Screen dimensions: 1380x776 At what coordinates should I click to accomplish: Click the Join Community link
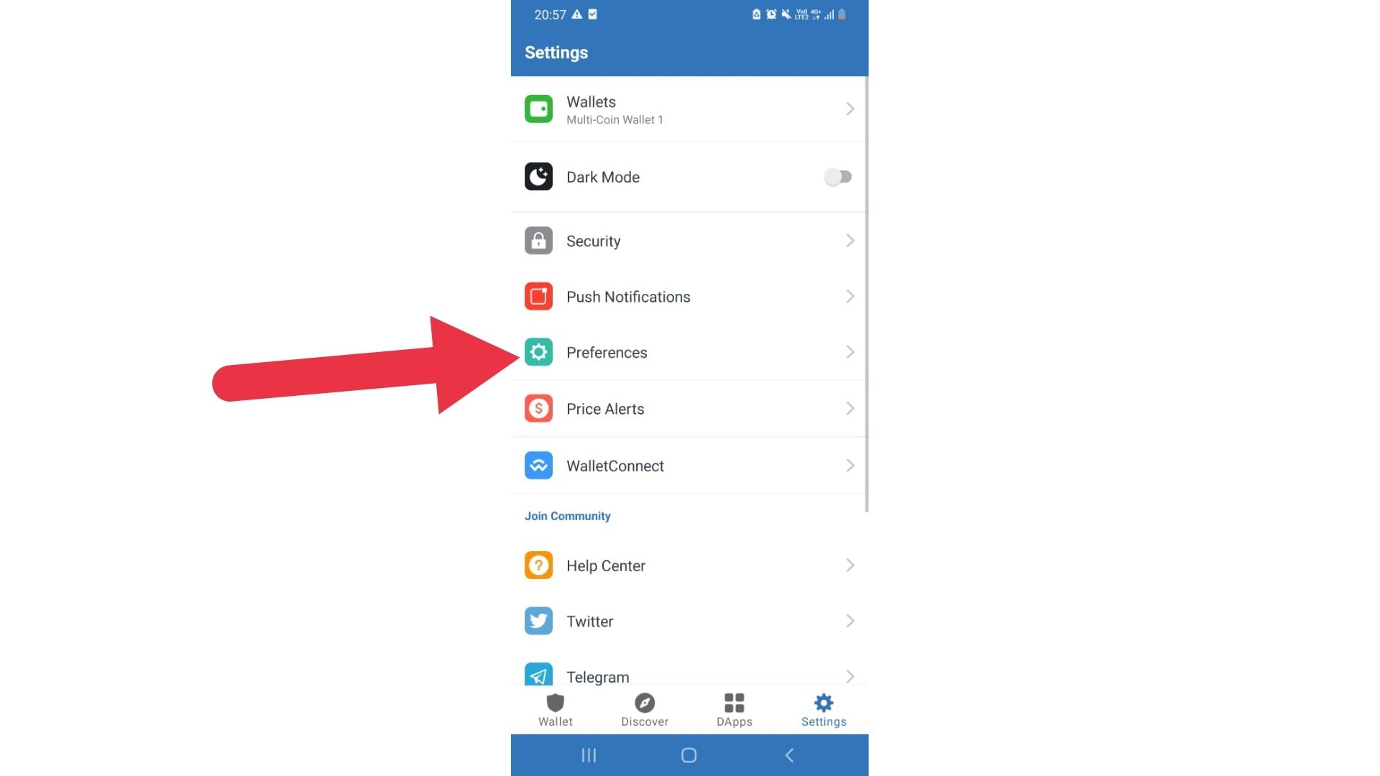pos(567,515)
